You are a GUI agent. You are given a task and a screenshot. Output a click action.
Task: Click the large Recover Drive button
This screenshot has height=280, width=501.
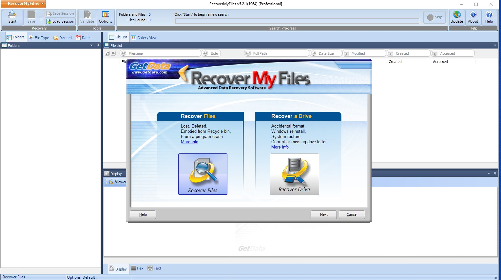pyautogui.click(x=294, y=174)
